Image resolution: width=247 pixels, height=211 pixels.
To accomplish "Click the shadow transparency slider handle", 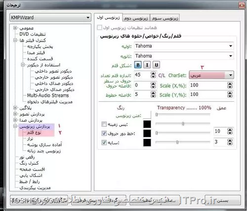I will coord(177,142).
